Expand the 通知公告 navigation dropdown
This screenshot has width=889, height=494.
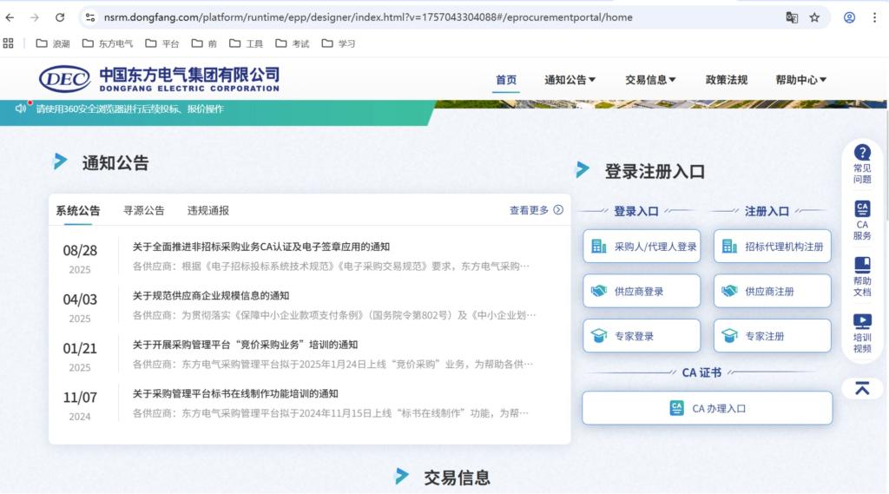(x=570, y=80)
